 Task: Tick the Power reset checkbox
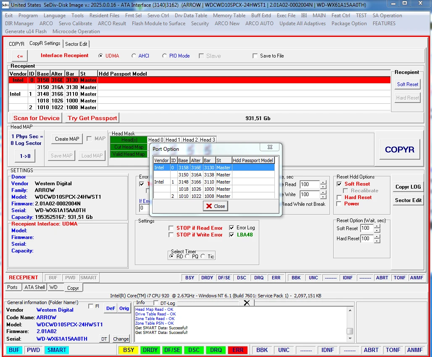tap(339, 204)
